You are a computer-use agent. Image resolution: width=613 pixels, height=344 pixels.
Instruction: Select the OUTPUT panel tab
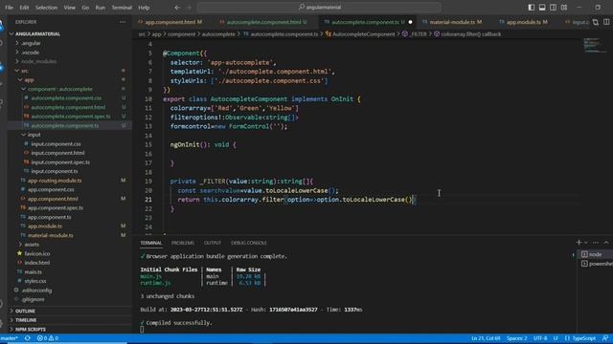(213, 243)
